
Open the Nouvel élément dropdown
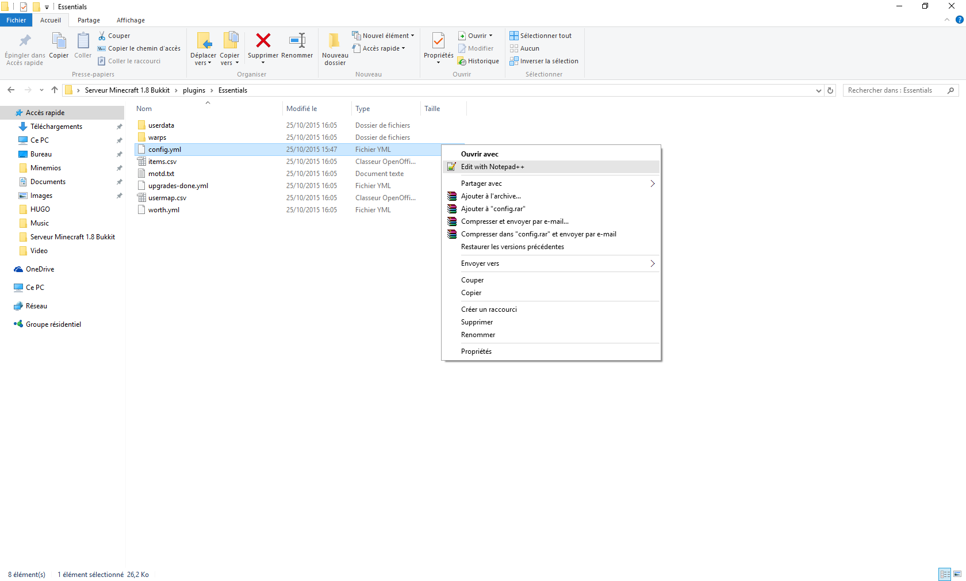tap(383, 36)
